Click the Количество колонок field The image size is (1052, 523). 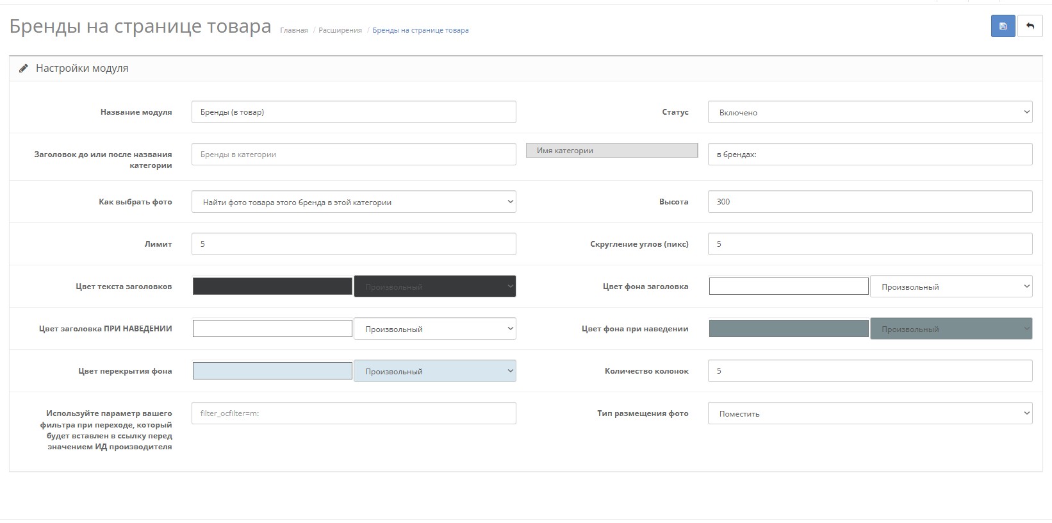(869, 370)
